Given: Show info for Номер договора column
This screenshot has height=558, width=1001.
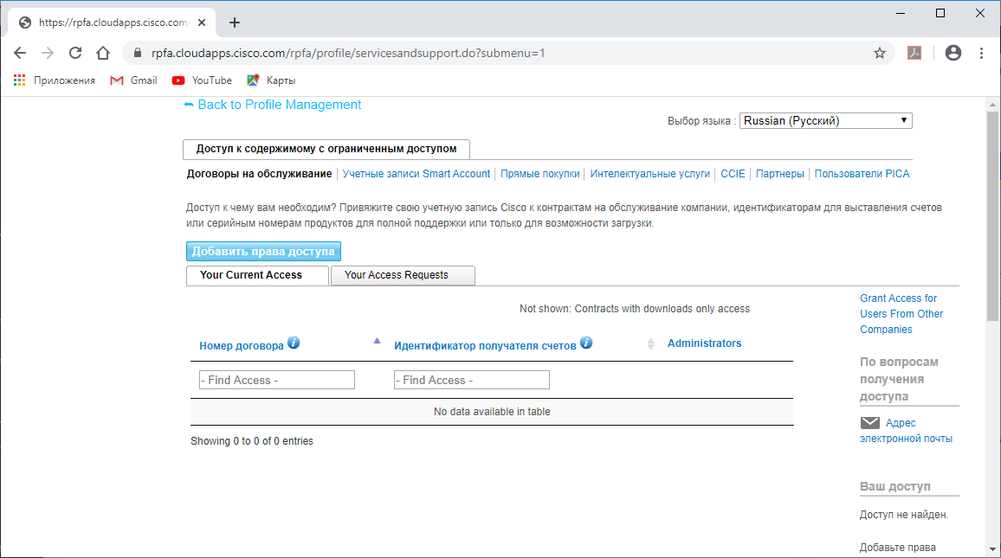Looking at the screenshot, I should click(x=294, y=343).
